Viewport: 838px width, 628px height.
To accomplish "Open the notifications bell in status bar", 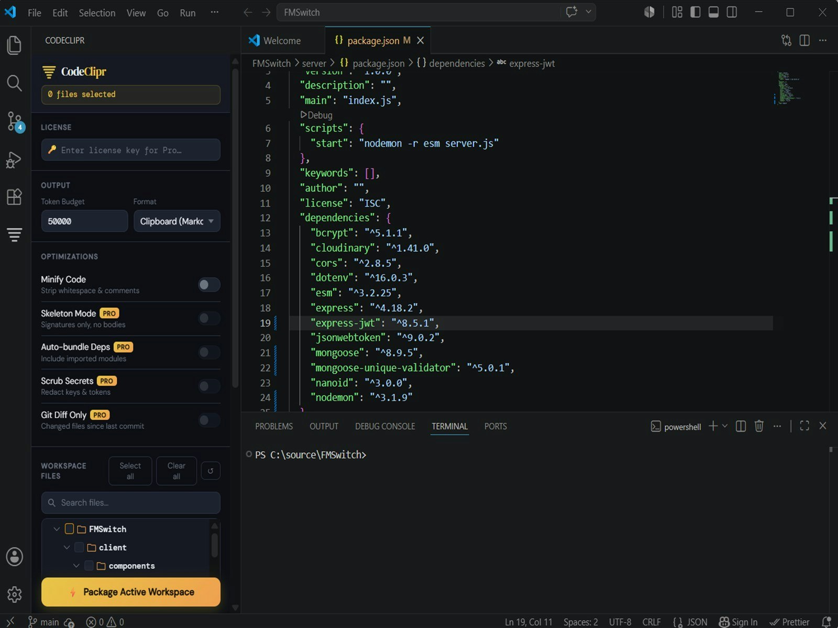I will (826, 622).
